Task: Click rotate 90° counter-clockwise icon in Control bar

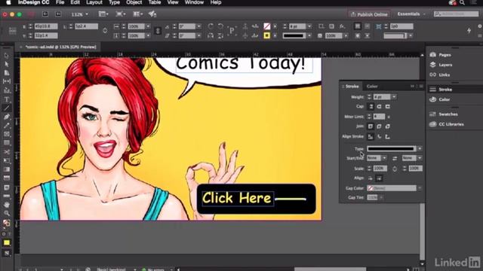Action: (x=220, y=26)
